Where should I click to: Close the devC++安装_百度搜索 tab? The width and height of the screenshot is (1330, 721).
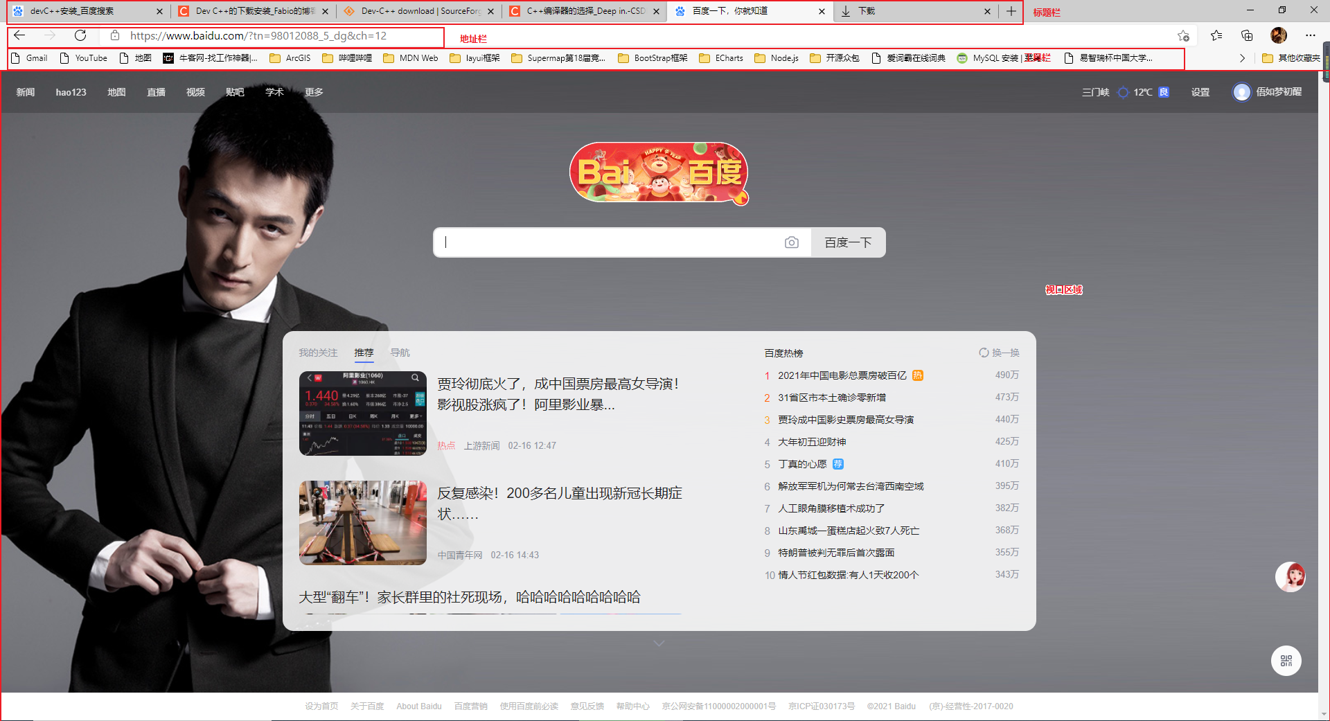pyautogui.click(x=159, y=11)
